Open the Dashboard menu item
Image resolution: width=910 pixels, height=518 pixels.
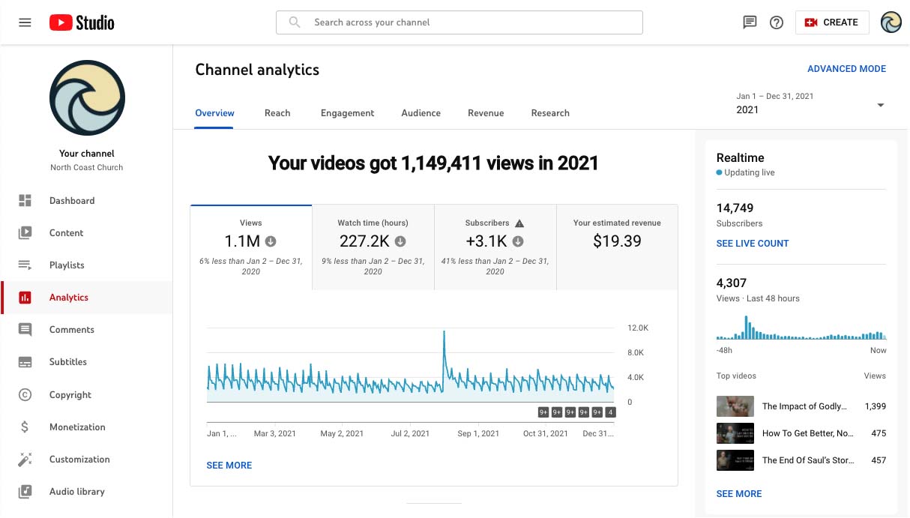coord(87,200)
